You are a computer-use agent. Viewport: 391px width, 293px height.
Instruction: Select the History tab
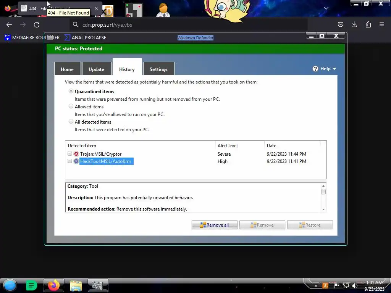[x=127, y=67]
